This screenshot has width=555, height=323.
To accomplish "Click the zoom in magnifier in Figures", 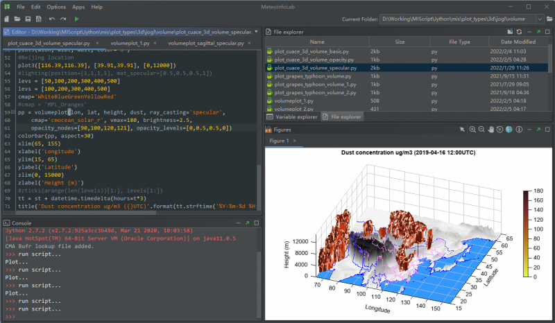I will [472, 130].
